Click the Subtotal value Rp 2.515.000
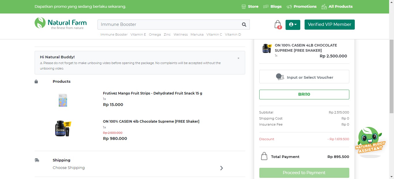394x179 pixels. 339,112
